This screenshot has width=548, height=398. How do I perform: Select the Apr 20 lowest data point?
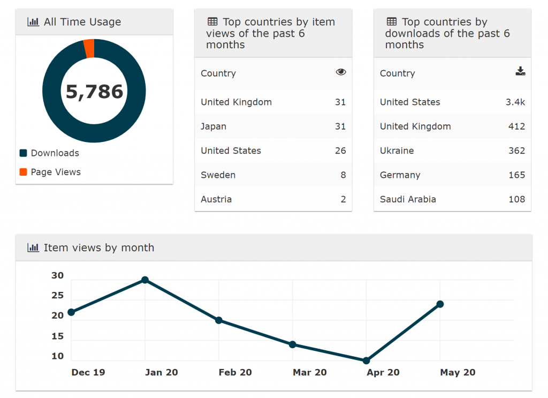366,361
